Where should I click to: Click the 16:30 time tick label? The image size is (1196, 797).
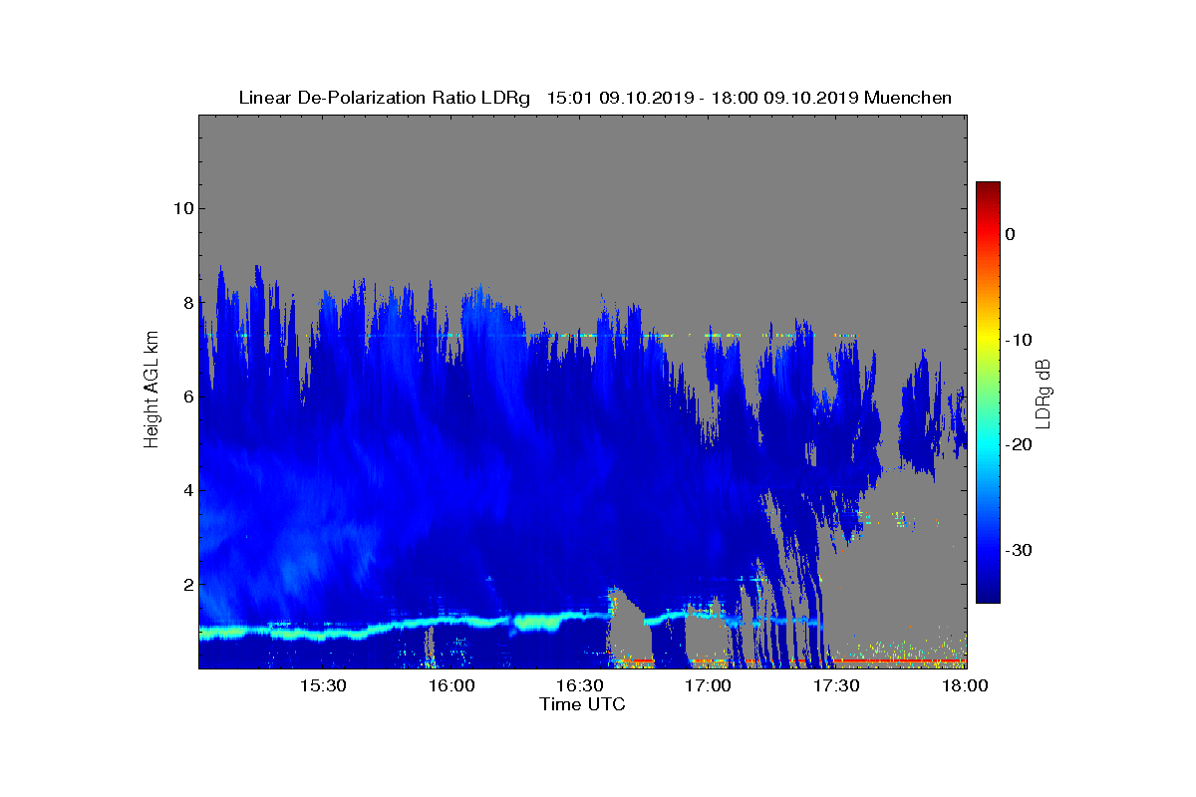[580, 686]
